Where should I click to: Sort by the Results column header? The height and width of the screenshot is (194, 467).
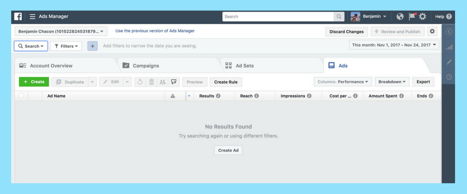coord(207,96)
